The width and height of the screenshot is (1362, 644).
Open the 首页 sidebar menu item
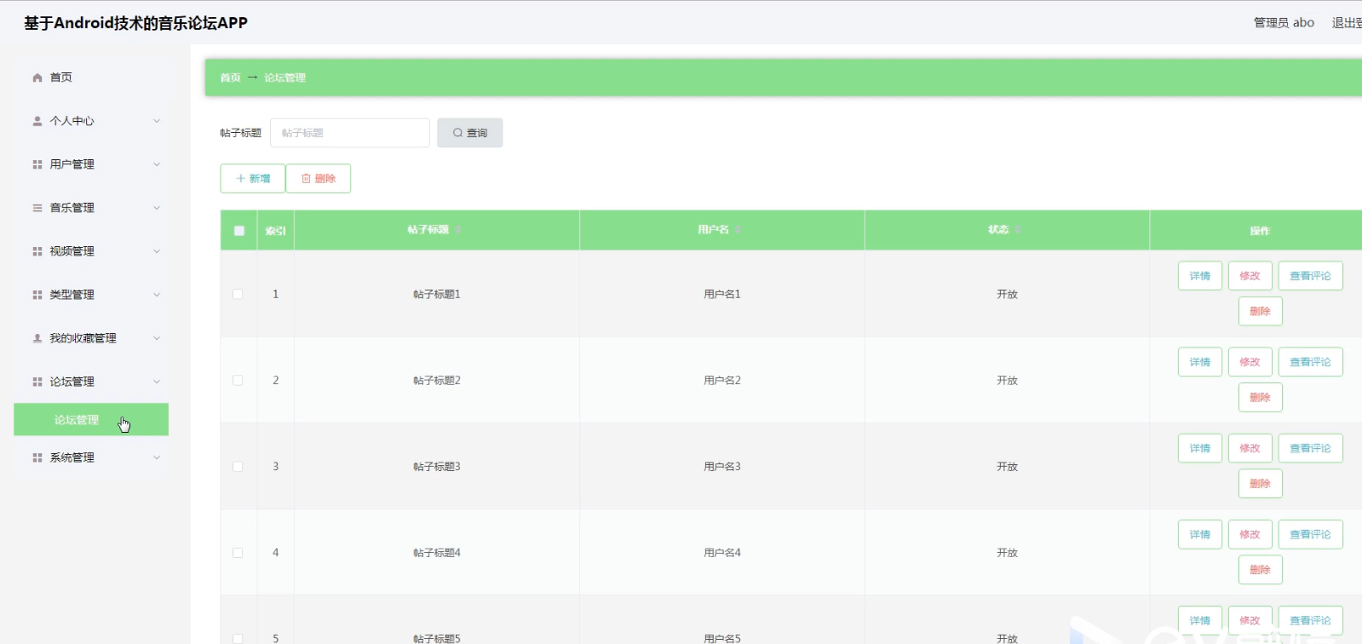coord(91,78)
